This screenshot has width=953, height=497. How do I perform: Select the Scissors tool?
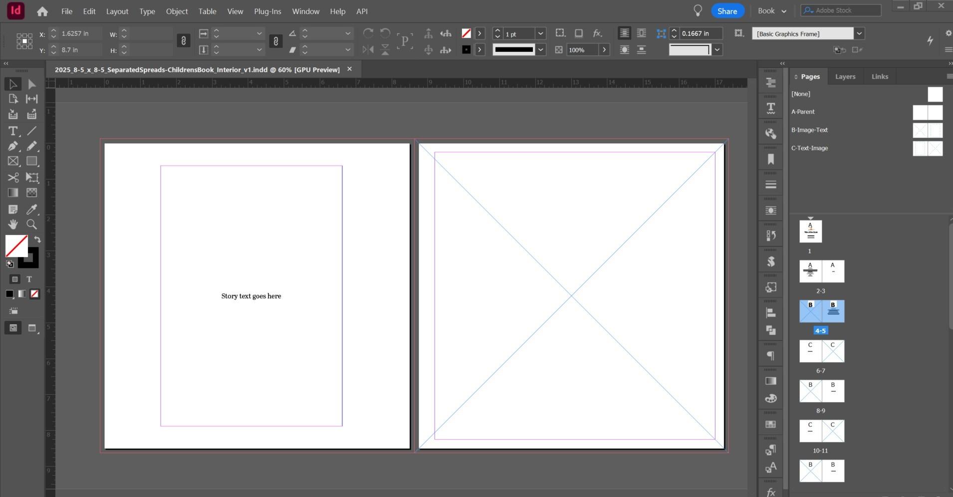point(12,177)
